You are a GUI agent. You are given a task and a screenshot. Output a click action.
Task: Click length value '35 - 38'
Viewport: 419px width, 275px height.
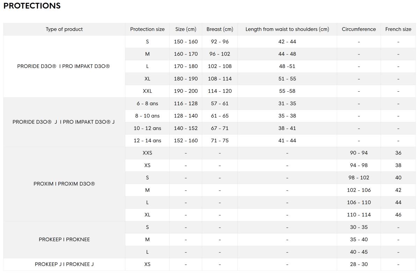point(287,116)
